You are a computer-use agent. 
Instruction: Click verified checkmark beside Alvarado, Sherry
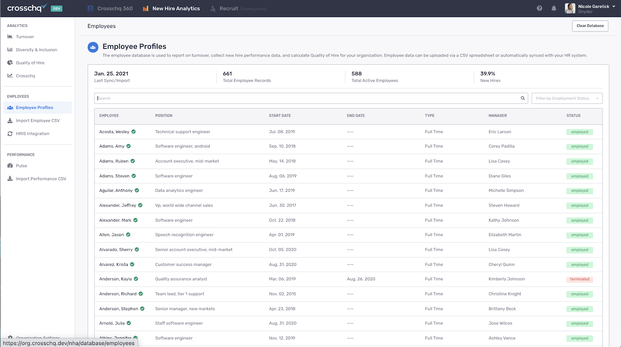(x=137, y=249)
